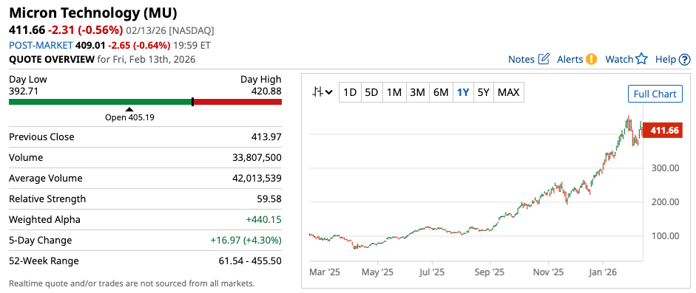Screen dimensions: 696x293
Task: Click the orange Alerts exclamation icon
Action: point(591,59)
